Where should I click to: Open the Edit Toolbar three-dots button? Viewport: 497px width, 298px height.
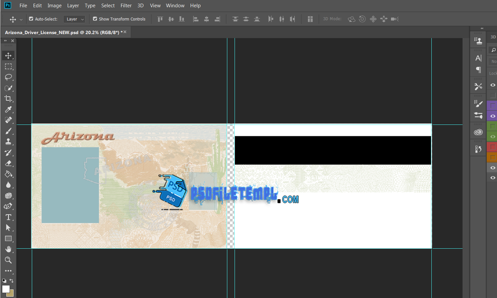click(8, 271)
